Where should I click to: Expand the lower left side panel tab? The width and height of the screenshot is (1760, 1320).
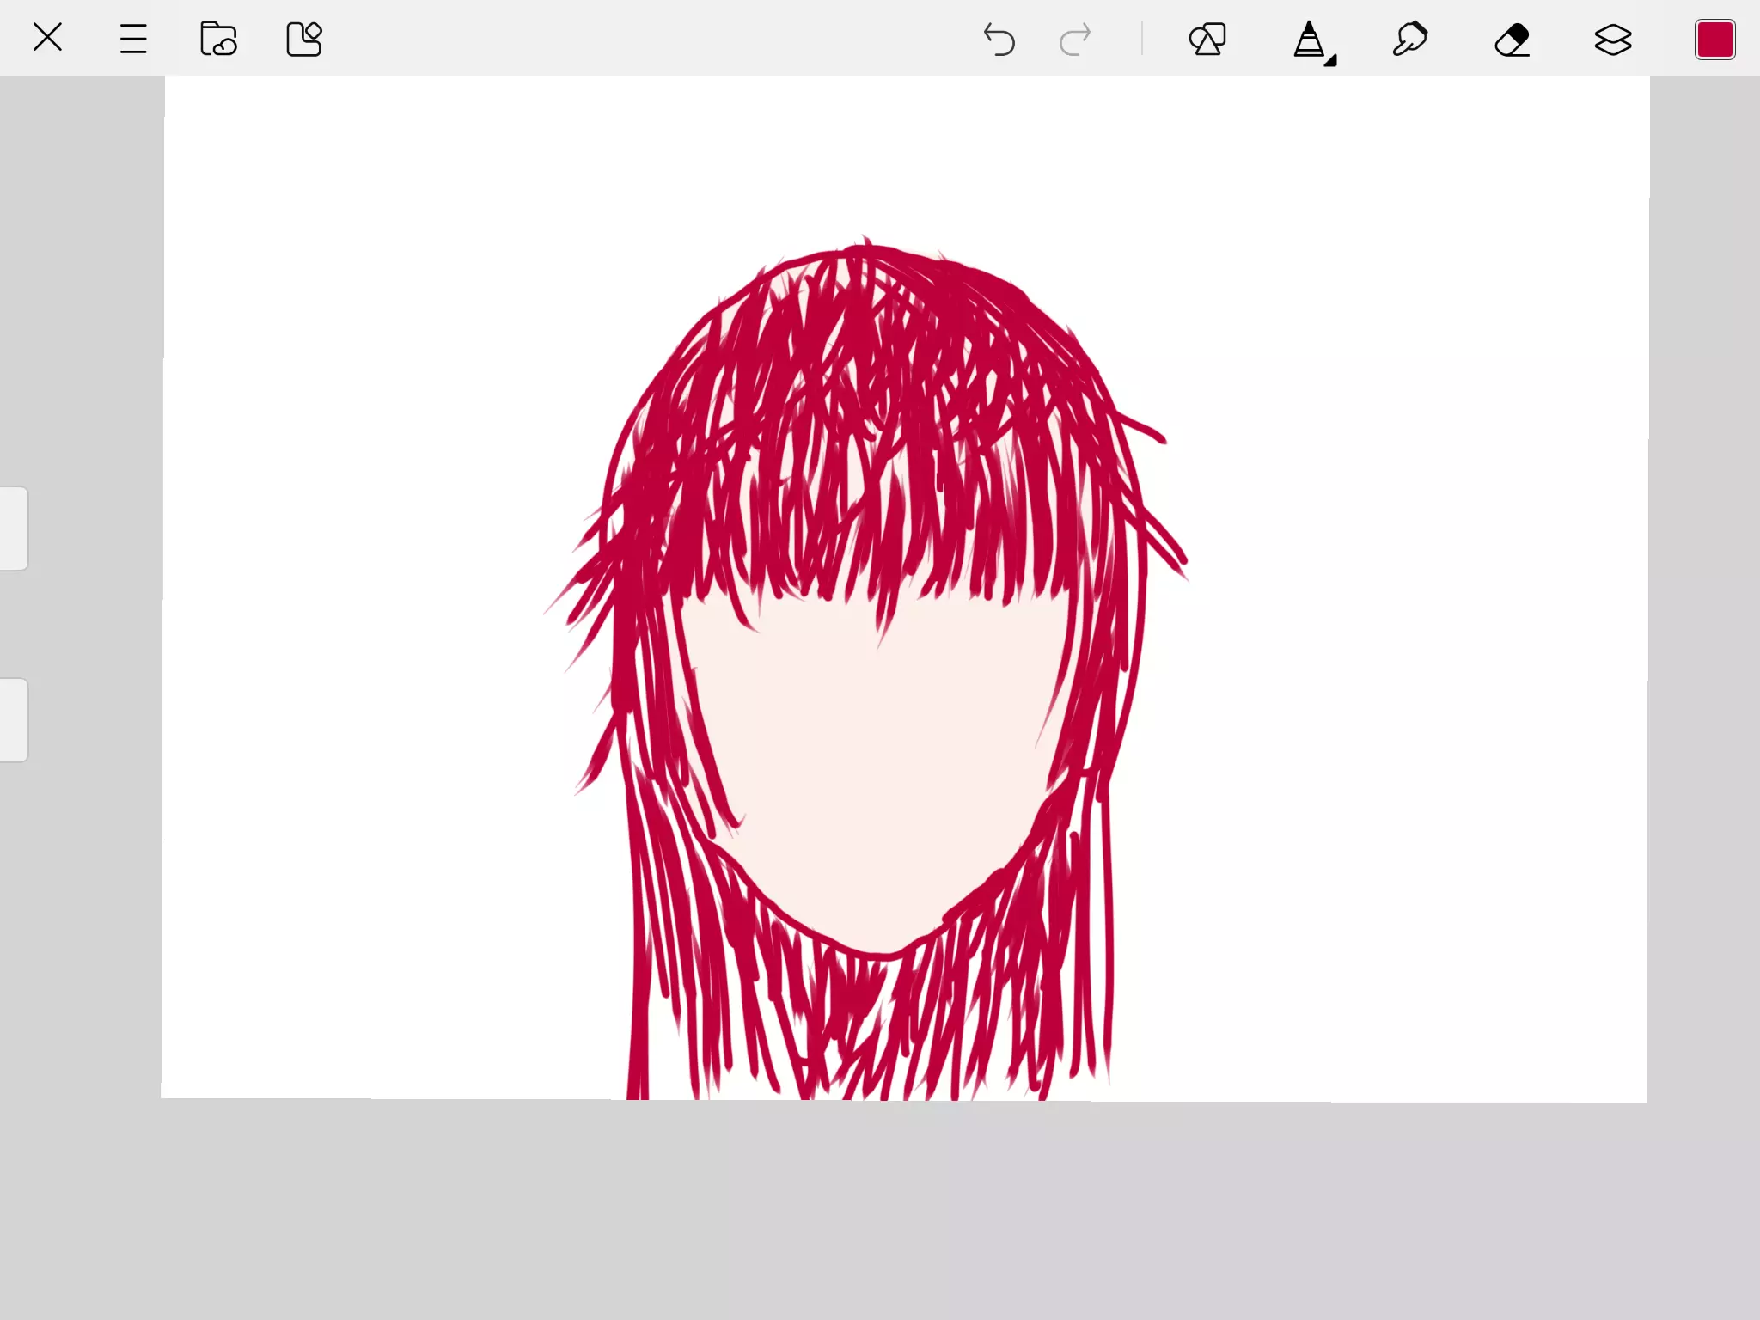point(14,719)
